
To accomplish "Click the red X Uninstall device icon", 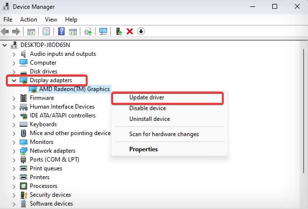I will coord(130,31).
